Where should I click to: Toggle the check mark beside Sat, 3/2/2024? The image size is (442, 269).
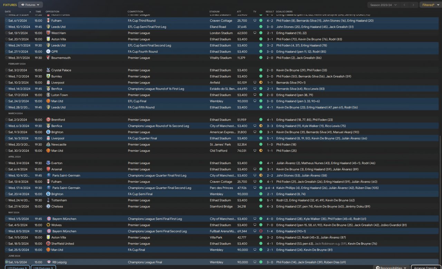click(6, 70)
